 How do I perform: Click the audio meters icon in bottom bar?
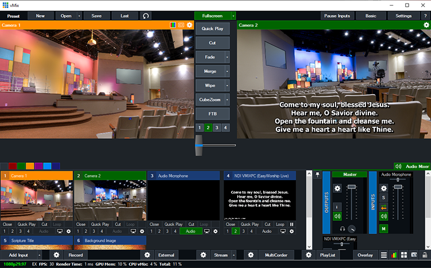tap(394, 254)
